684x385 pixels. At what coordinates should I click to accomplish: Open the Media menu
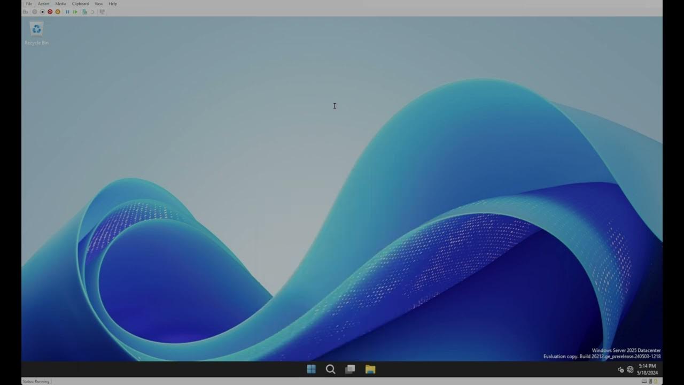[60, 4]
